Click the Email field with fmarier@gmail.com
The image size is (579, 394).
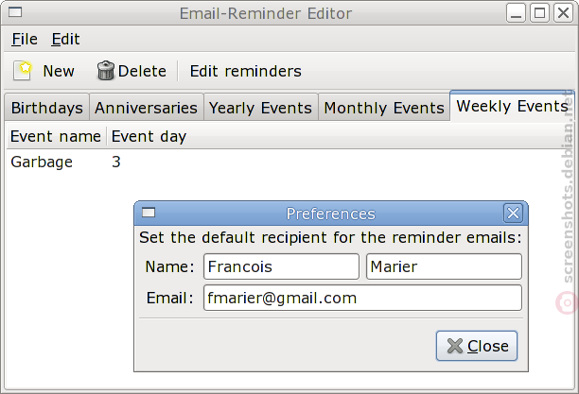[362, 298]
